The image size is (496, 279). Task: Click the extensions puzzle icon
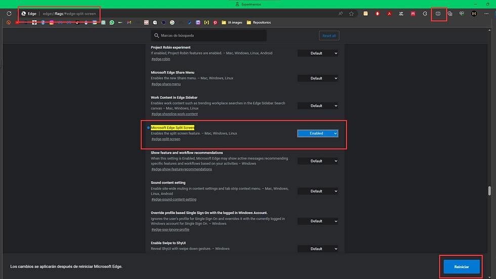click(425, 14)
